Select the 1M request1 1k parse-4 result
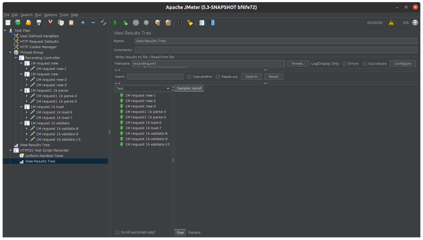Image resolution: width=423 pixels, height=240 pixels. (x=145, y=112)
